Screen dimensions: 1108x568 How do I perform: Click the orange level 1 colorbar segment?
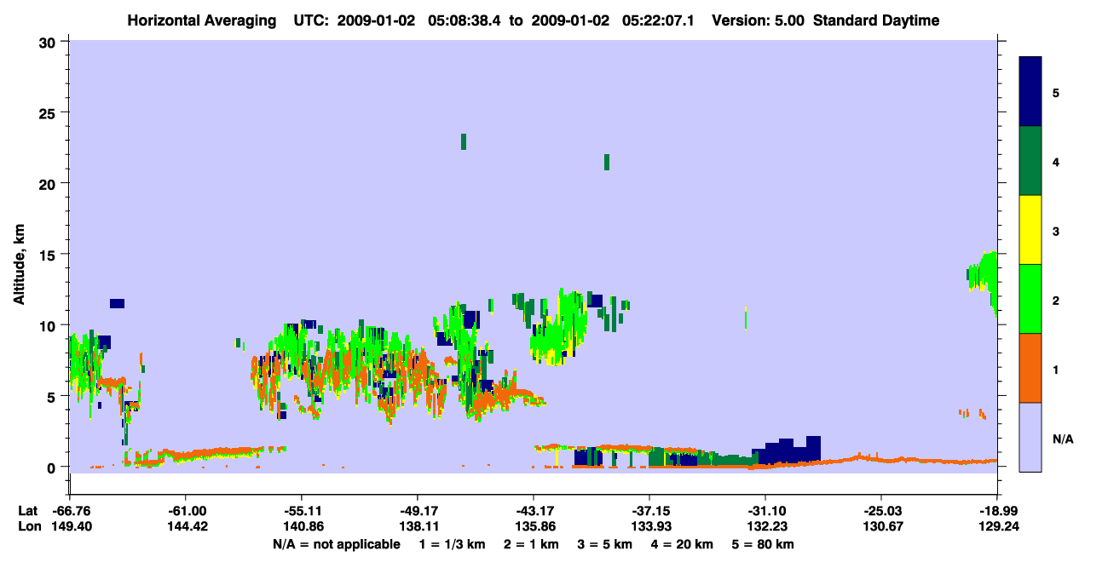(x=1030, y=368)
